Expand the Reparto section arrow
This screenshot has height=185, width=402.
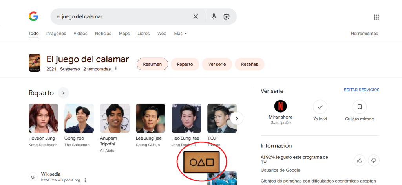[x=63, y=93]
